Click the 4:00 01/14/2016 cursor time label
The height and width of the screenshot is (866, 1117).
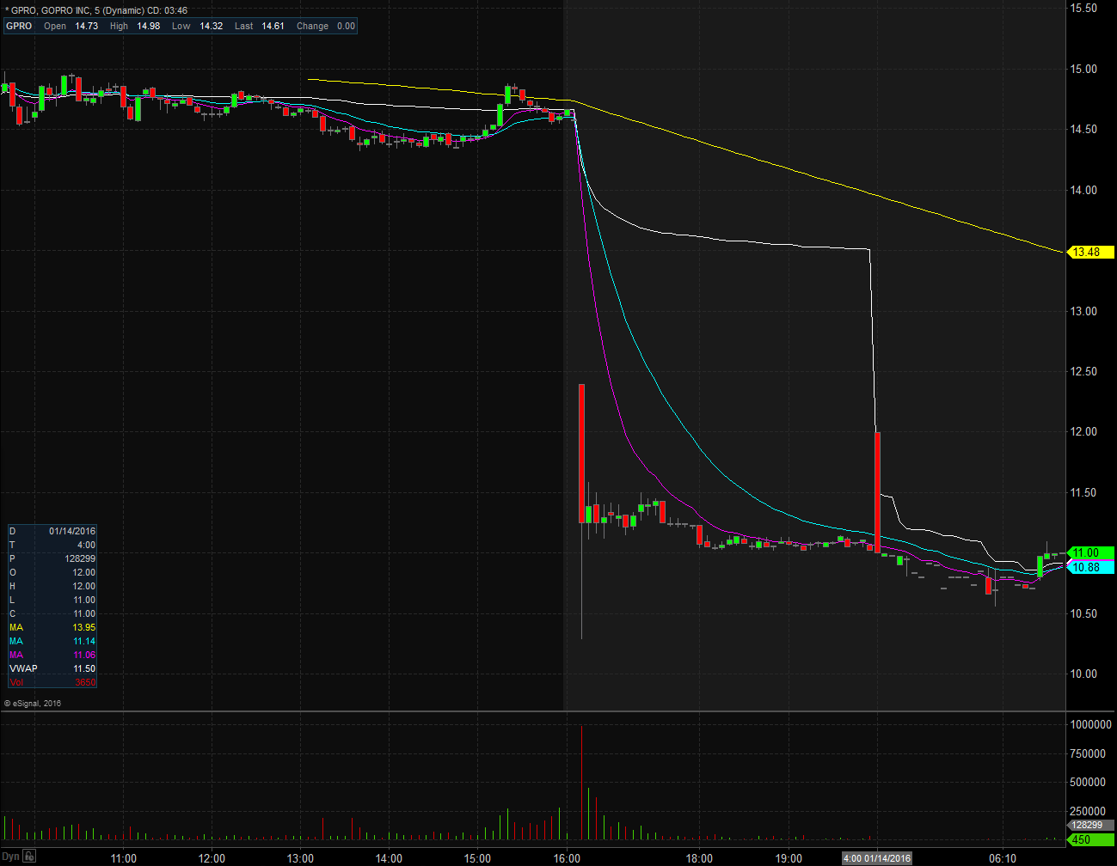point(876,858)
